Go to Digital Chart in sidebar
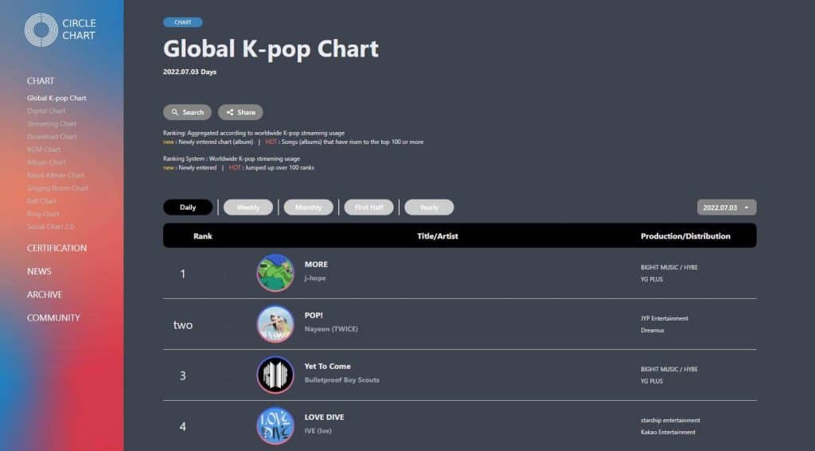The width and height of the screenshot is (815, 451). (46, 111)
